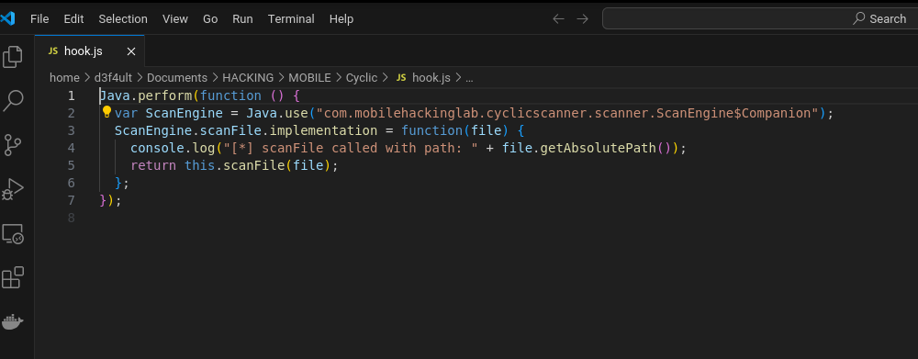Viewport: 918px width, 359px height.
Task: Click the ellipsis breadcrumb symbol segment
Action: (x=469, y=78)
